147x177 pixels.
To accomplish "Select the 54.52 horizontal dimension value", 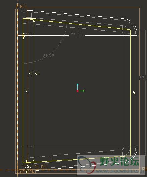I will tap(77, 34).
